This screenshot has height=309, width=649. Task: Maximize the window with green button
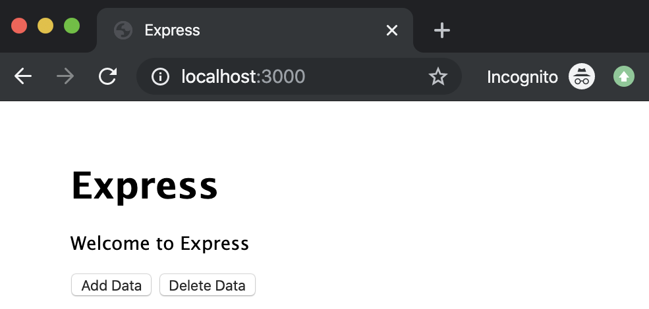tap(72, 26)
